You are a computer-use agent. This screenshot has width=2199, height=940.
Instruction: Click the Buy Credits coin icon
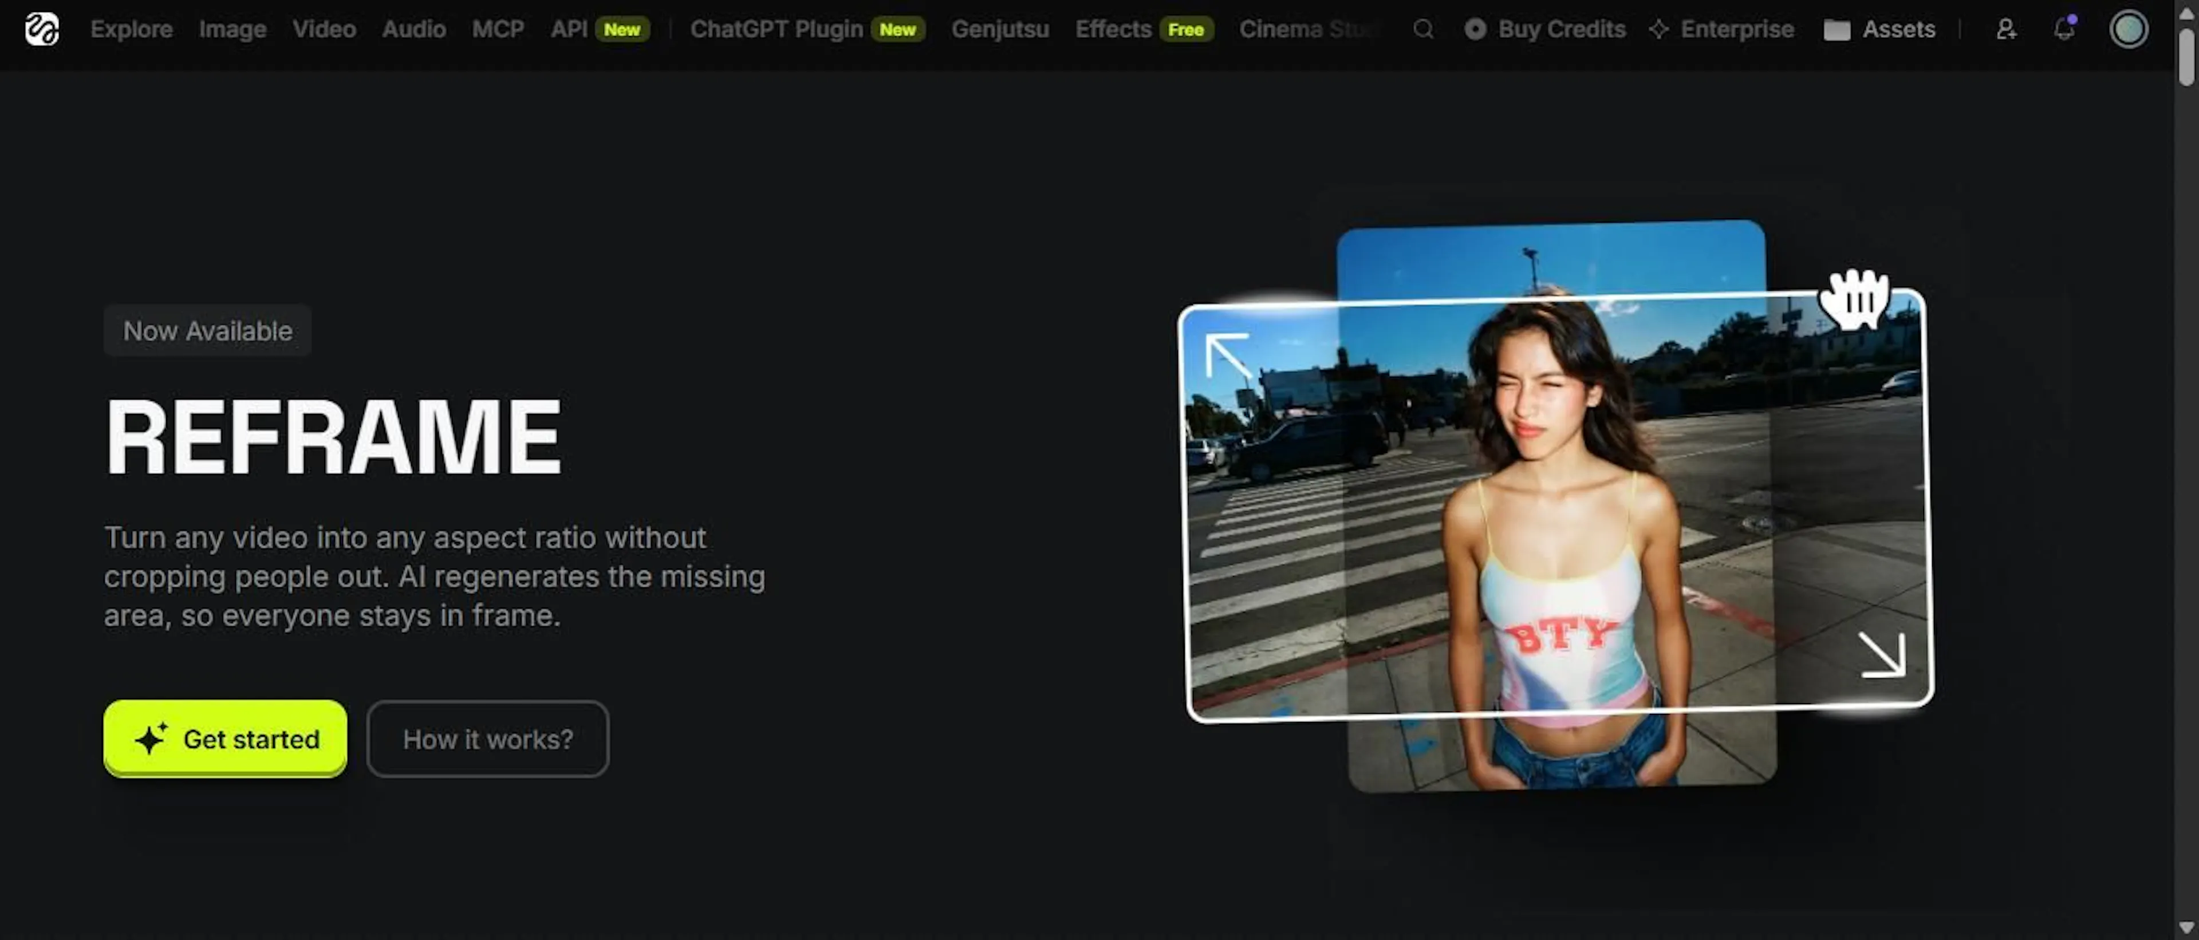click(1474, 29)
